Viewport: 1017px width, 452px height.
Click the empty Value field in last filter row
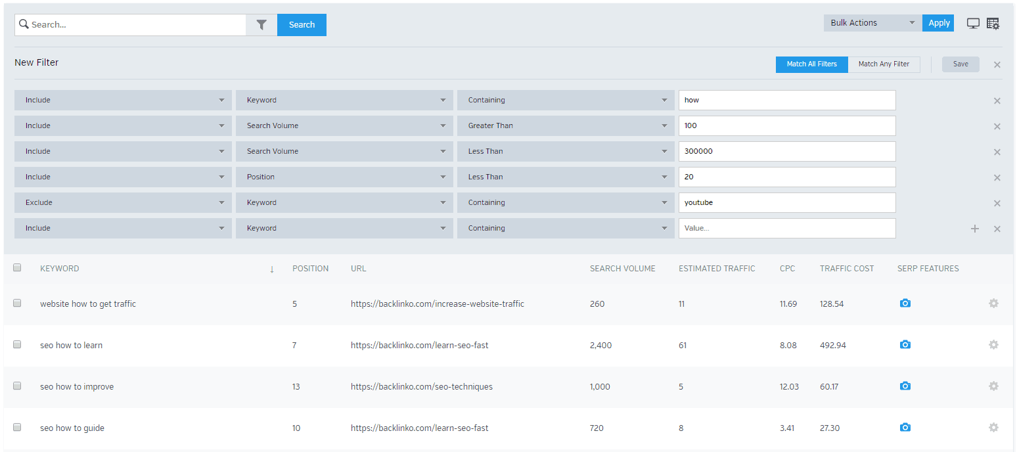[787, 229]
